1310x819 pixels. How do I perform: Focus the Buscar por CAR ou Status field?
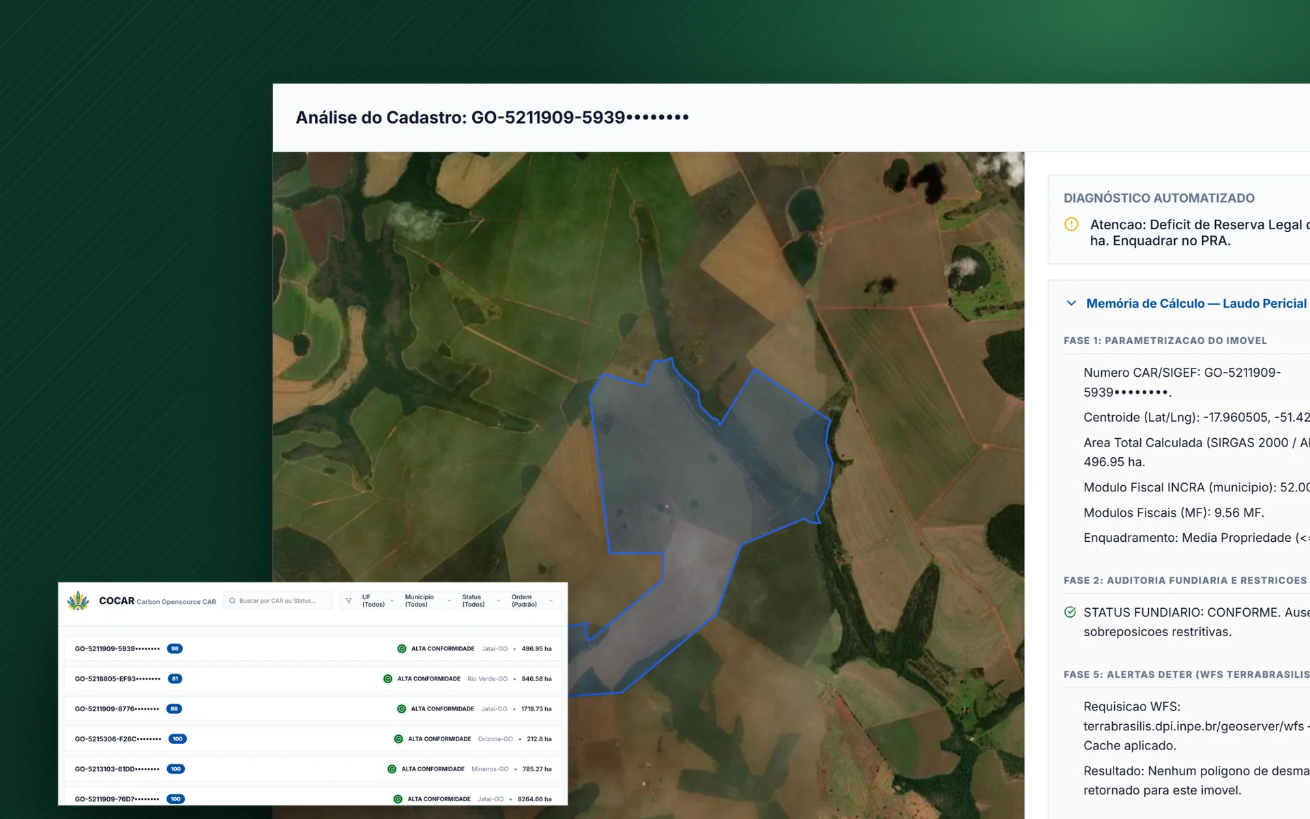278,601
